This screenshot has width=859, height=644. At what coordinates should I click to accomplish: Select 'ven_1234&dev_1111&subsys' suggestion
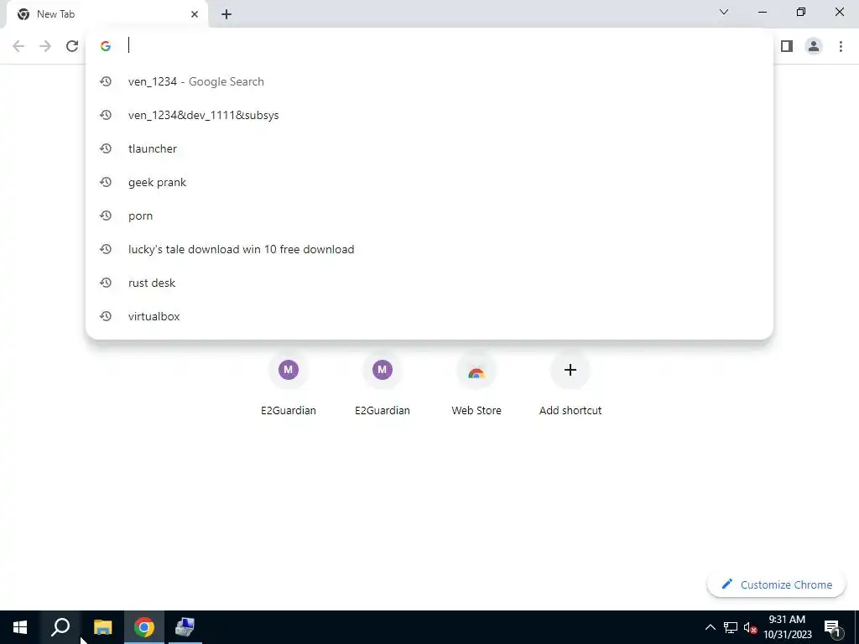click(429, 115)
